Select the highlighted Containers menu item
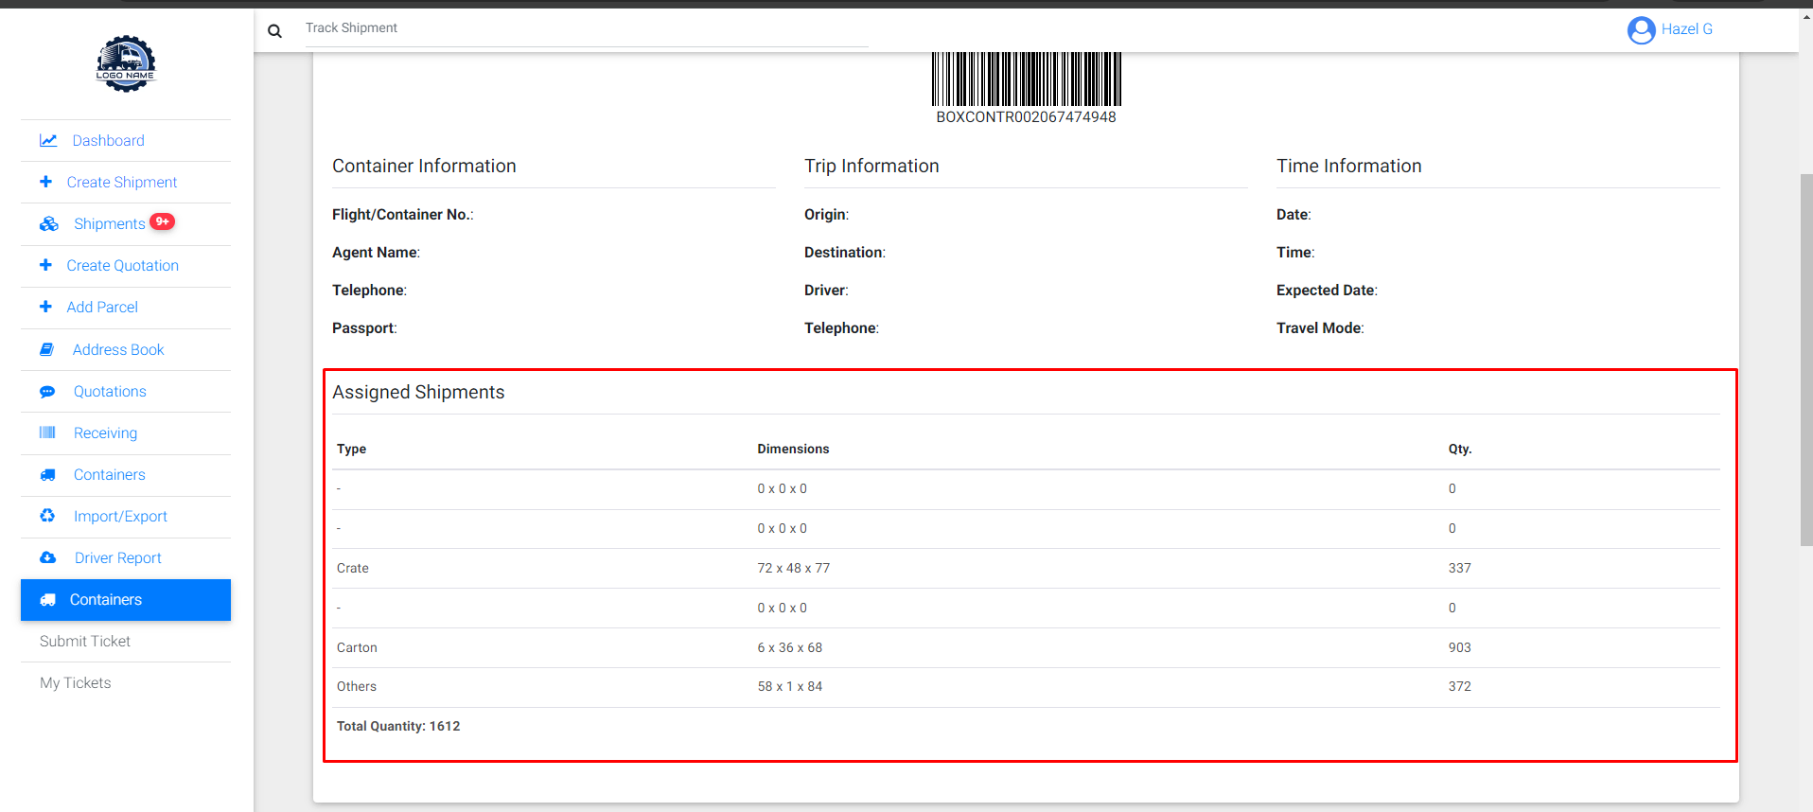Screen dimensions: 1813x812 point(126,600)
